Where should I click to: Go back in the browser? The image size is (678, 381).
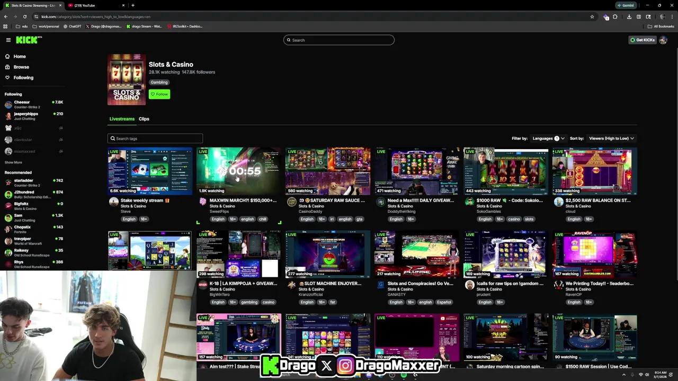pyautogui.click(x=6, y=16)
